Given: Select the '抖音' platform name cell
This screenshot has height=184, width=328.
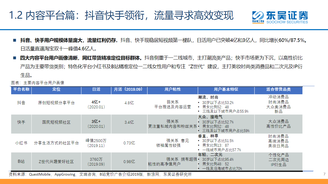Looking at the screenshot, I should coord(21,103).
